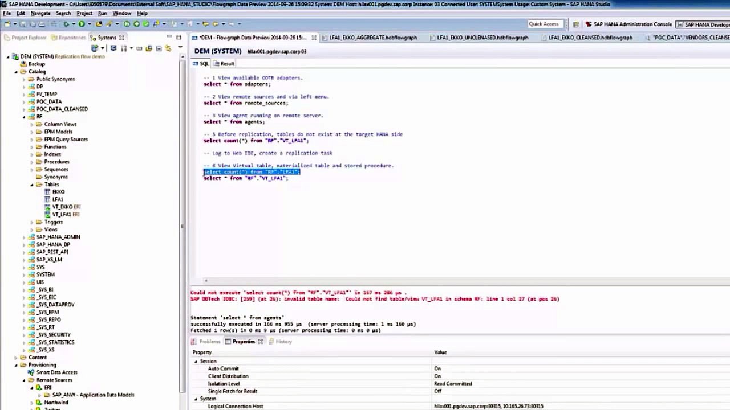
Task: Click the Smart Data Access icon
Action: tap(31, 372)
